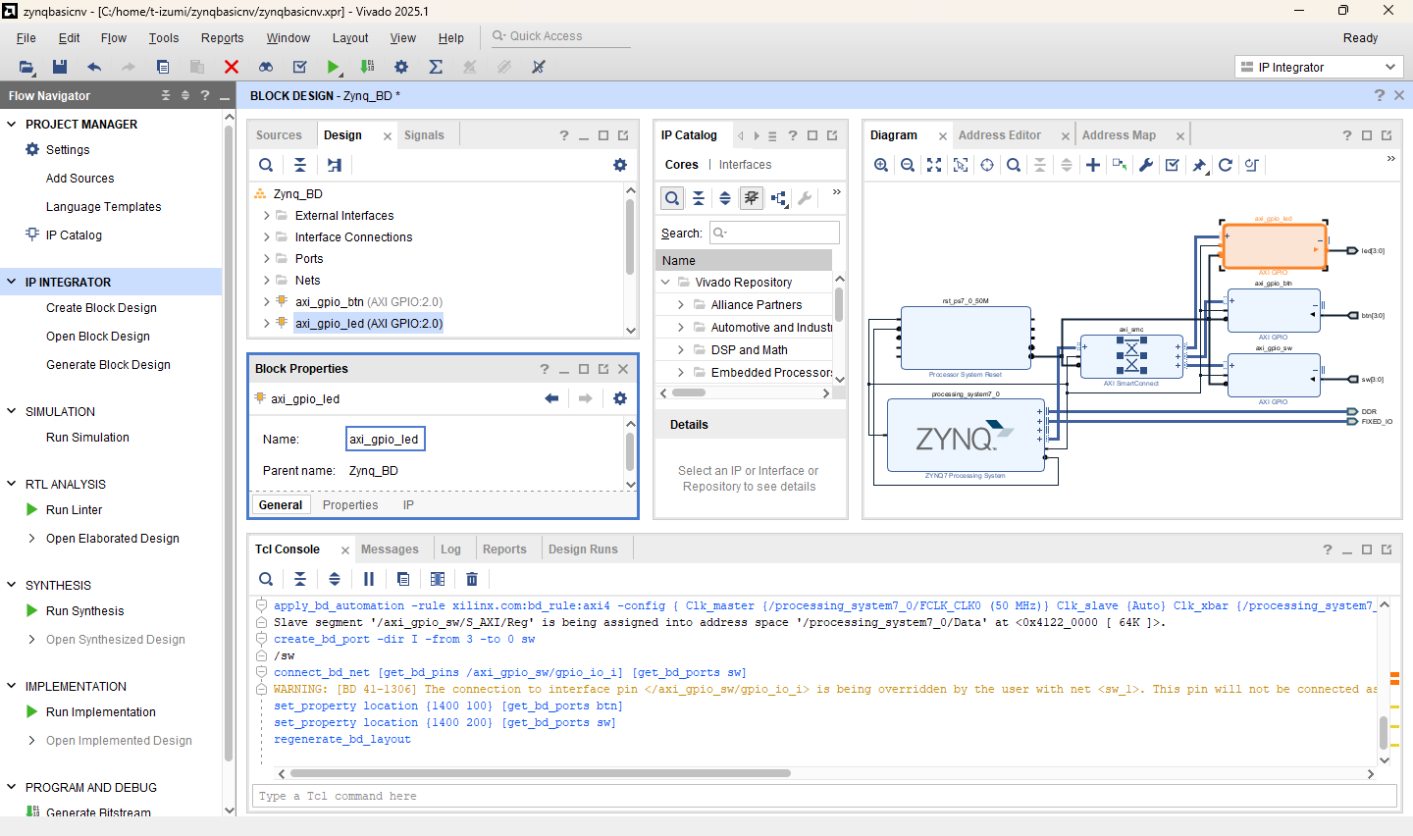This screenshot has height=836, width=1413.
Task: Pause Tcl Console output
Action: pyautogui.click(x=369, y=579)
